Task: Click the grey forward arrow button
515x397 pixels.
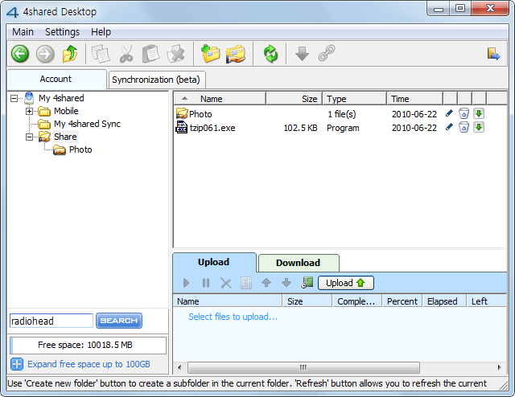Action: point(45,54)
